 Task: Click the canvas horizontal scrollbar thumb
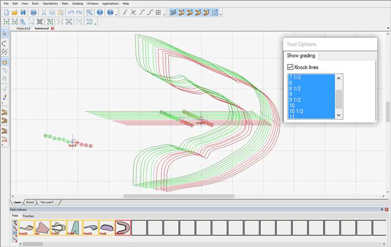pyautogui.click(x=179, y=196)
